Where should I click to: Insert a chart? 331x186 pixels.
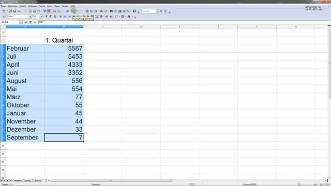(101, 11)
